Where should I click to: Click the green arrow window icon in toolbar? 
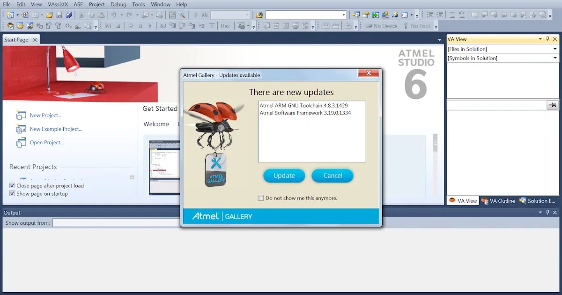(x=376, y=15)
